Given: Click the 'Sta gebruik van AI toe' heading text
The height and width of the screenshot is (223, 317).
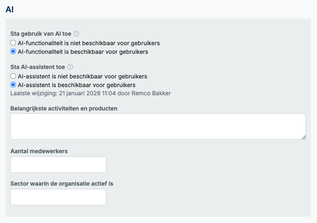Looking at the screenshot, I should pyautogui.click(x=41, y=34).
